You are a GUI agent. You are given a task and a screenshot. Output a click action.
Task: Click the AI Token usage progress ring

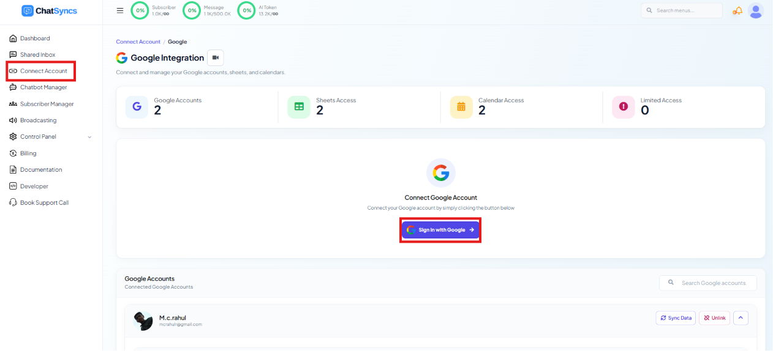point(247,10)
